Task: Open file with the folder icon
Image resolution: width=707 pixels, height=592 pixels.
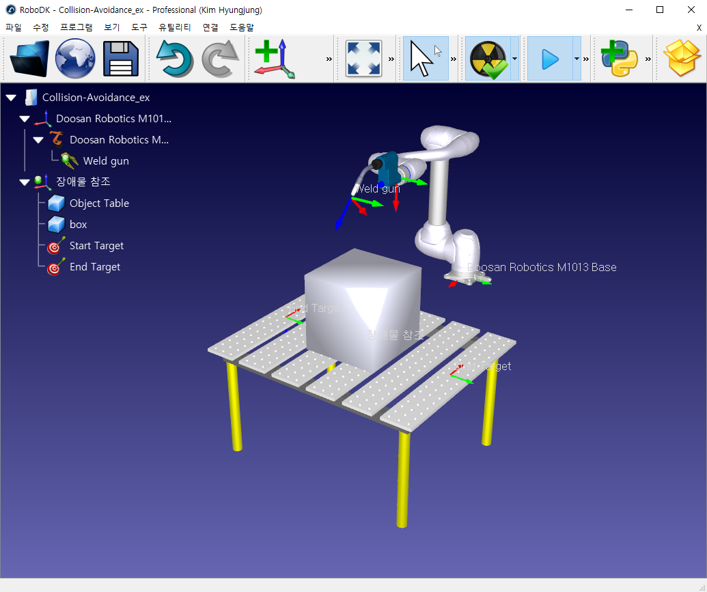Action: pyautogui.click(x=29, y=59)
